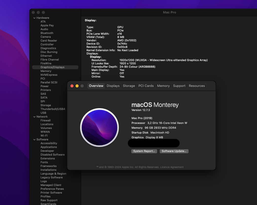Select Language & Region in sidebar

click(x=53, y=174)
